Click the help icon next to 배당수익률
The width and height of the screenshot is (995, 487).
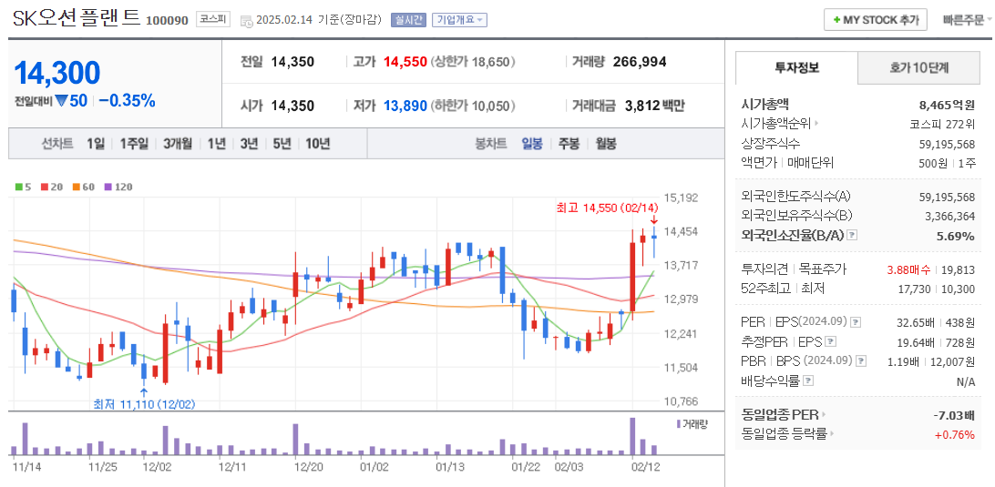click(x=808, y=381)
